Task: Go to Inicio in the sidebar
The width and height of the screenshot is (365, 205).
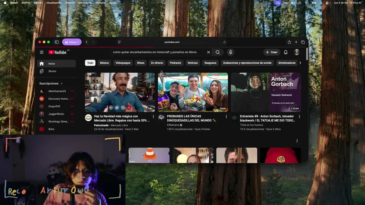Action: (56, 63)
